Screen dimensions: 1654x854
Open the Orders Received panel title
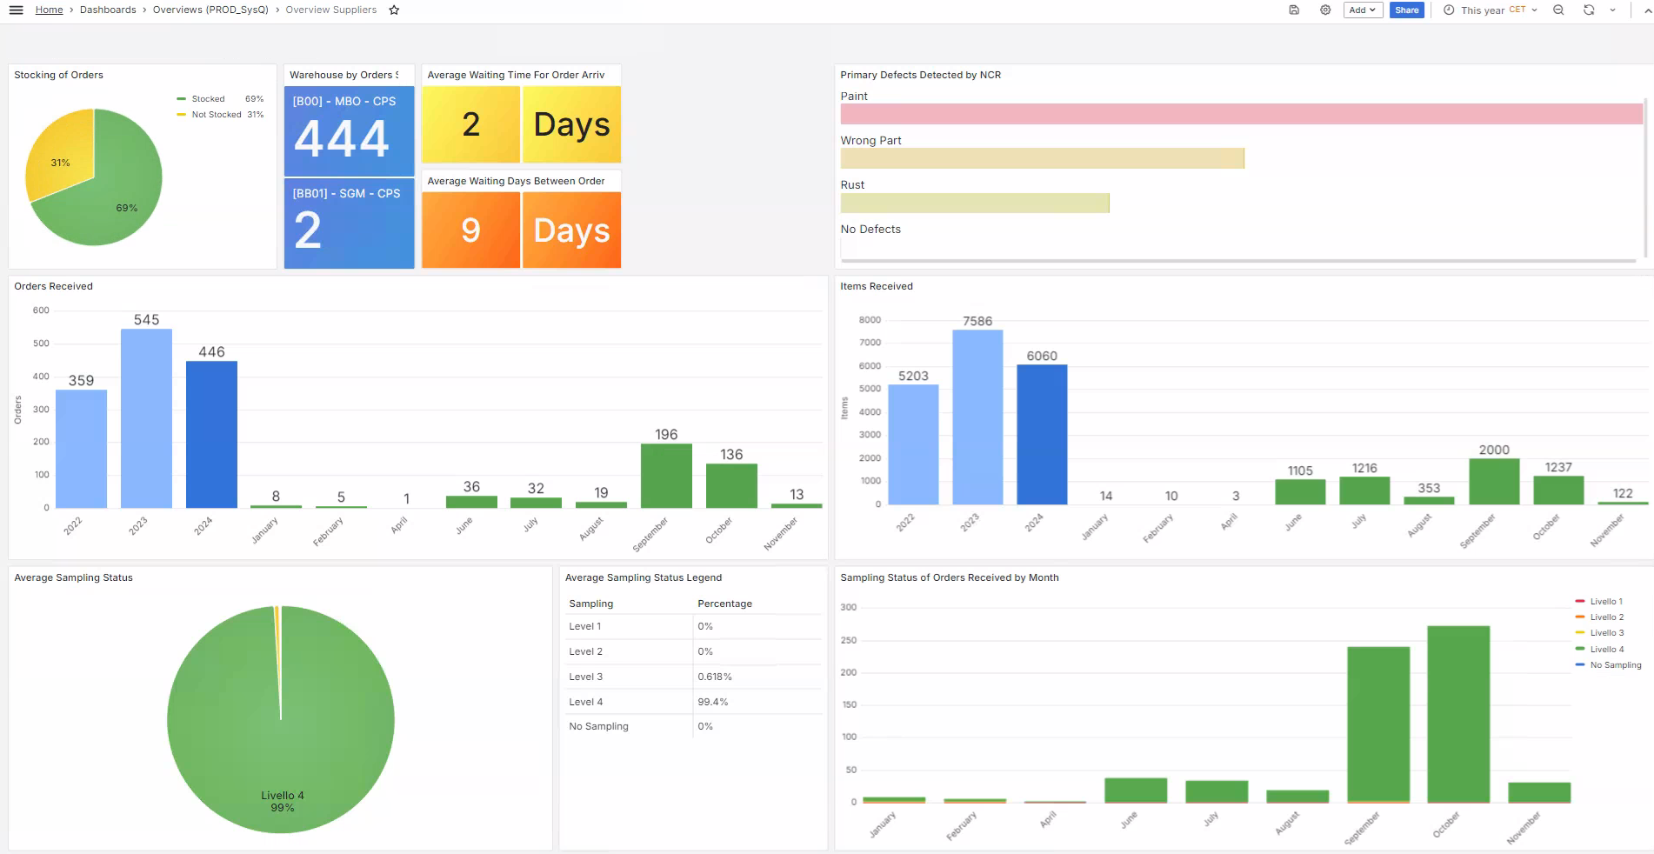point(53,286)
